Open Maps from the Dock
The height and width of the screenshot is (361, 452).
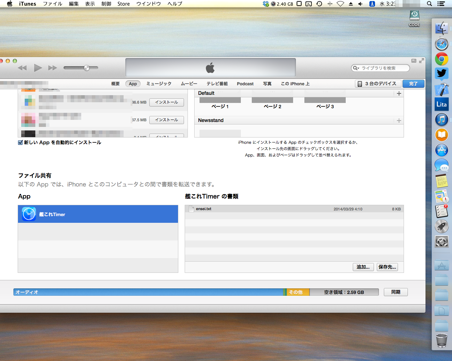pyautogui.click(x=441, y=196)
